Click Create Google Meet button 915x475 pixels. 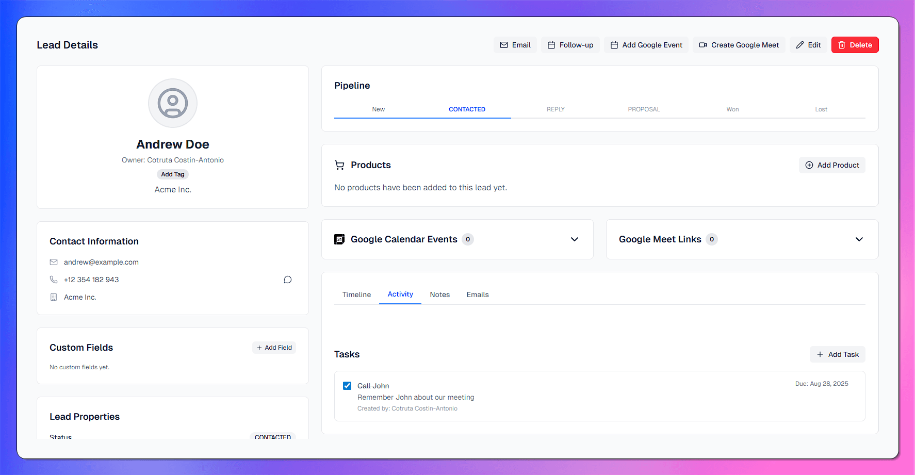(739, 45)
